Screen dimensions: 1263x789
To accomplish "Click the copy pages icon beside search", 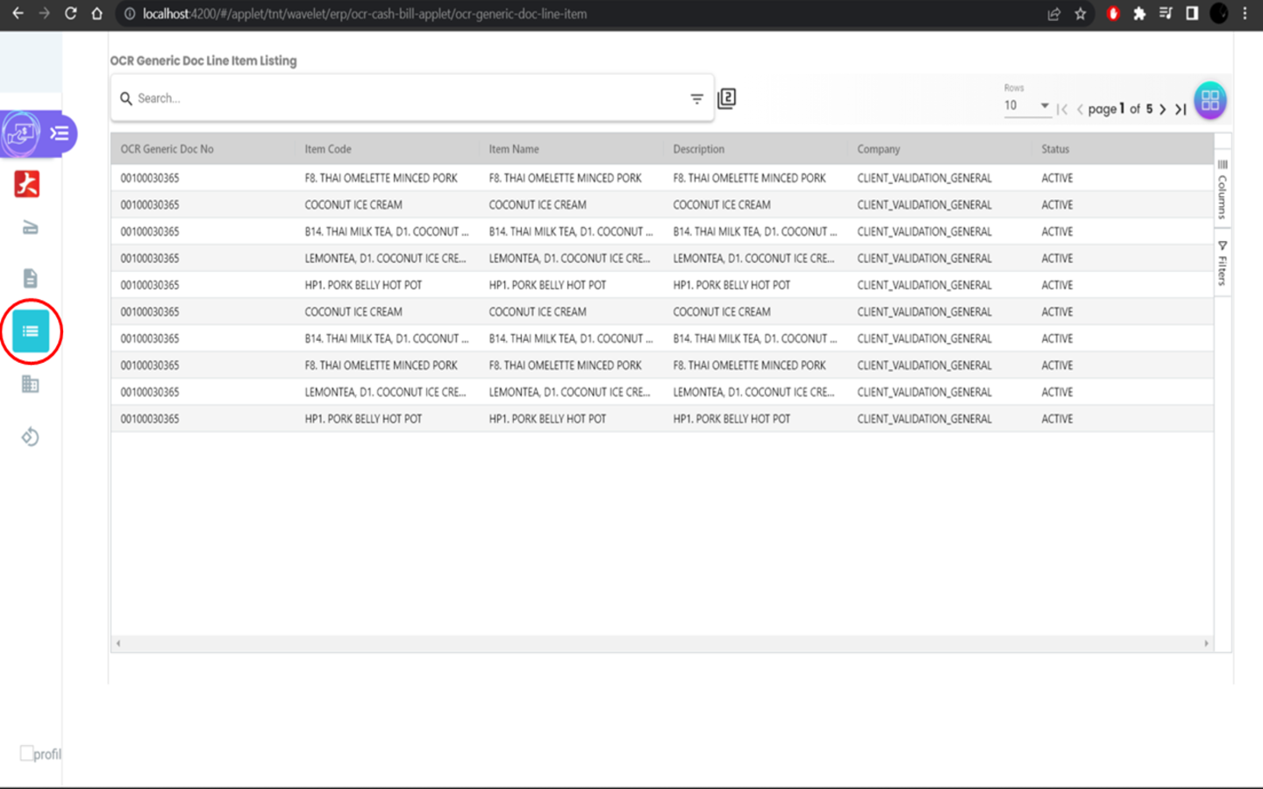I will [727, 98].
